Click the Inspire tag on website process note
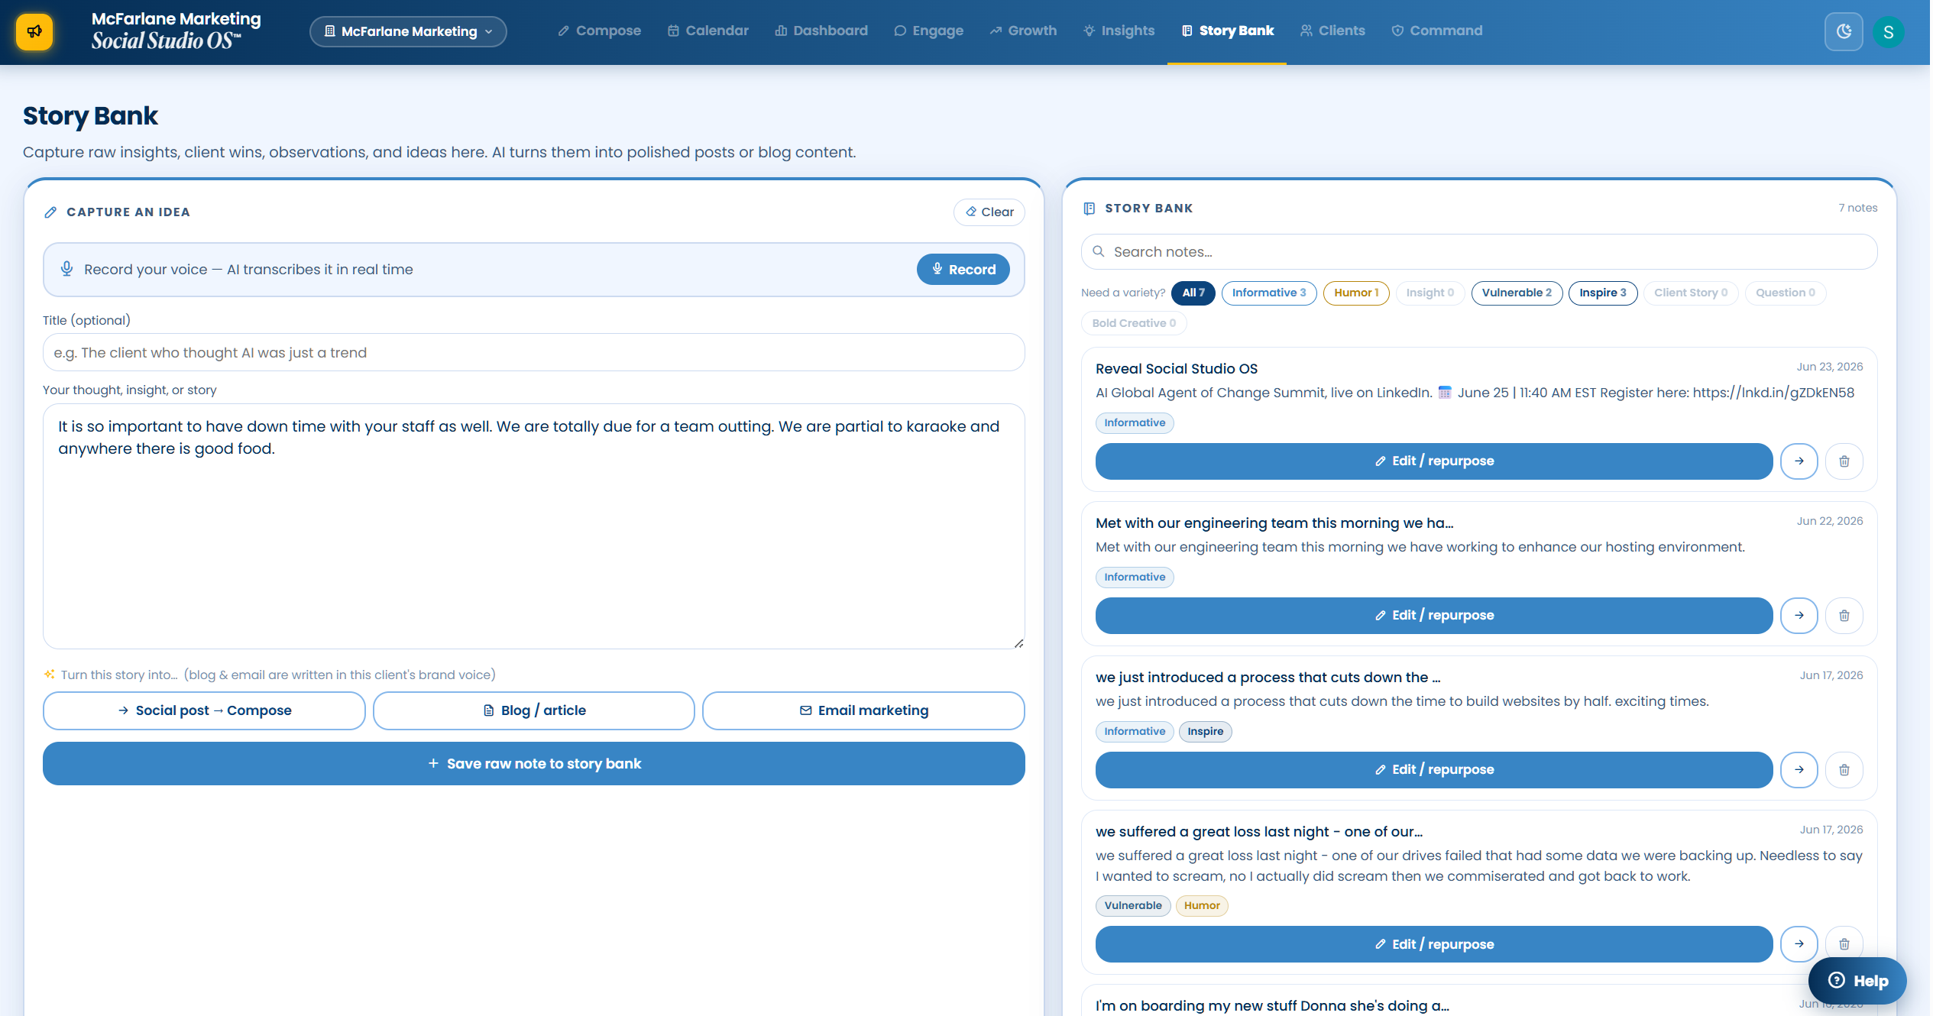The image size is (1933, 1016). click(x=1205, y=731)
